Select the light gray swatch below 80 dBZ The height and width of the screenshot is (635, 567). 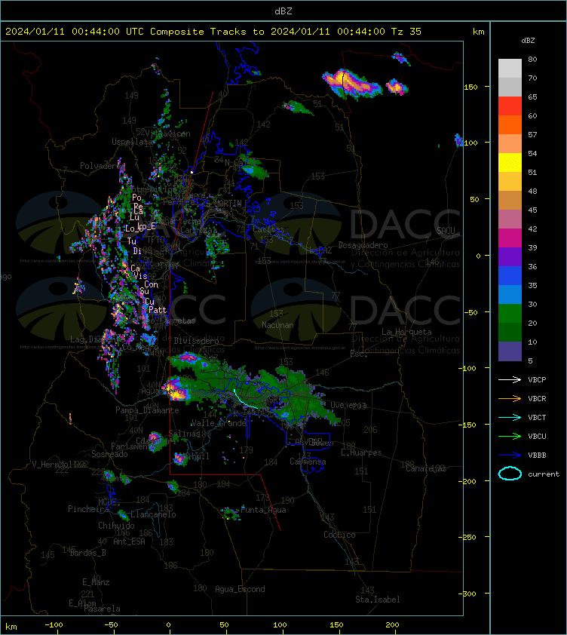click(510, 68)
